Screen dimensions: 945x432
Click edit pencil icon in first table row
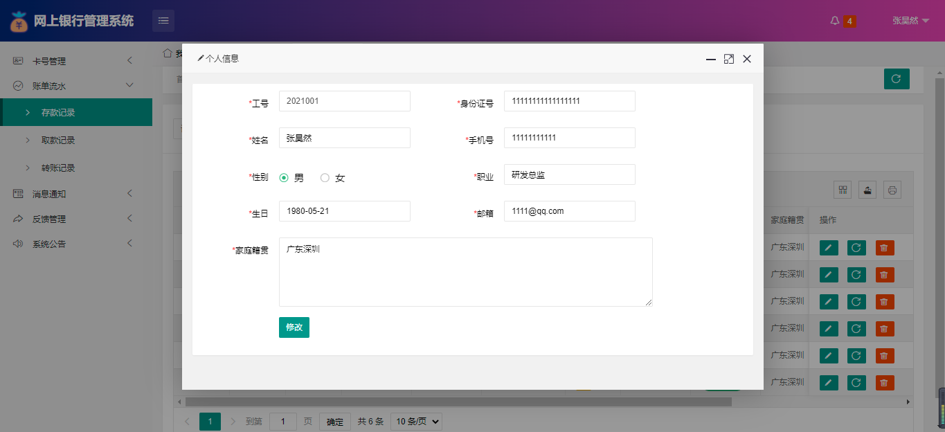[x=829, y=248]
